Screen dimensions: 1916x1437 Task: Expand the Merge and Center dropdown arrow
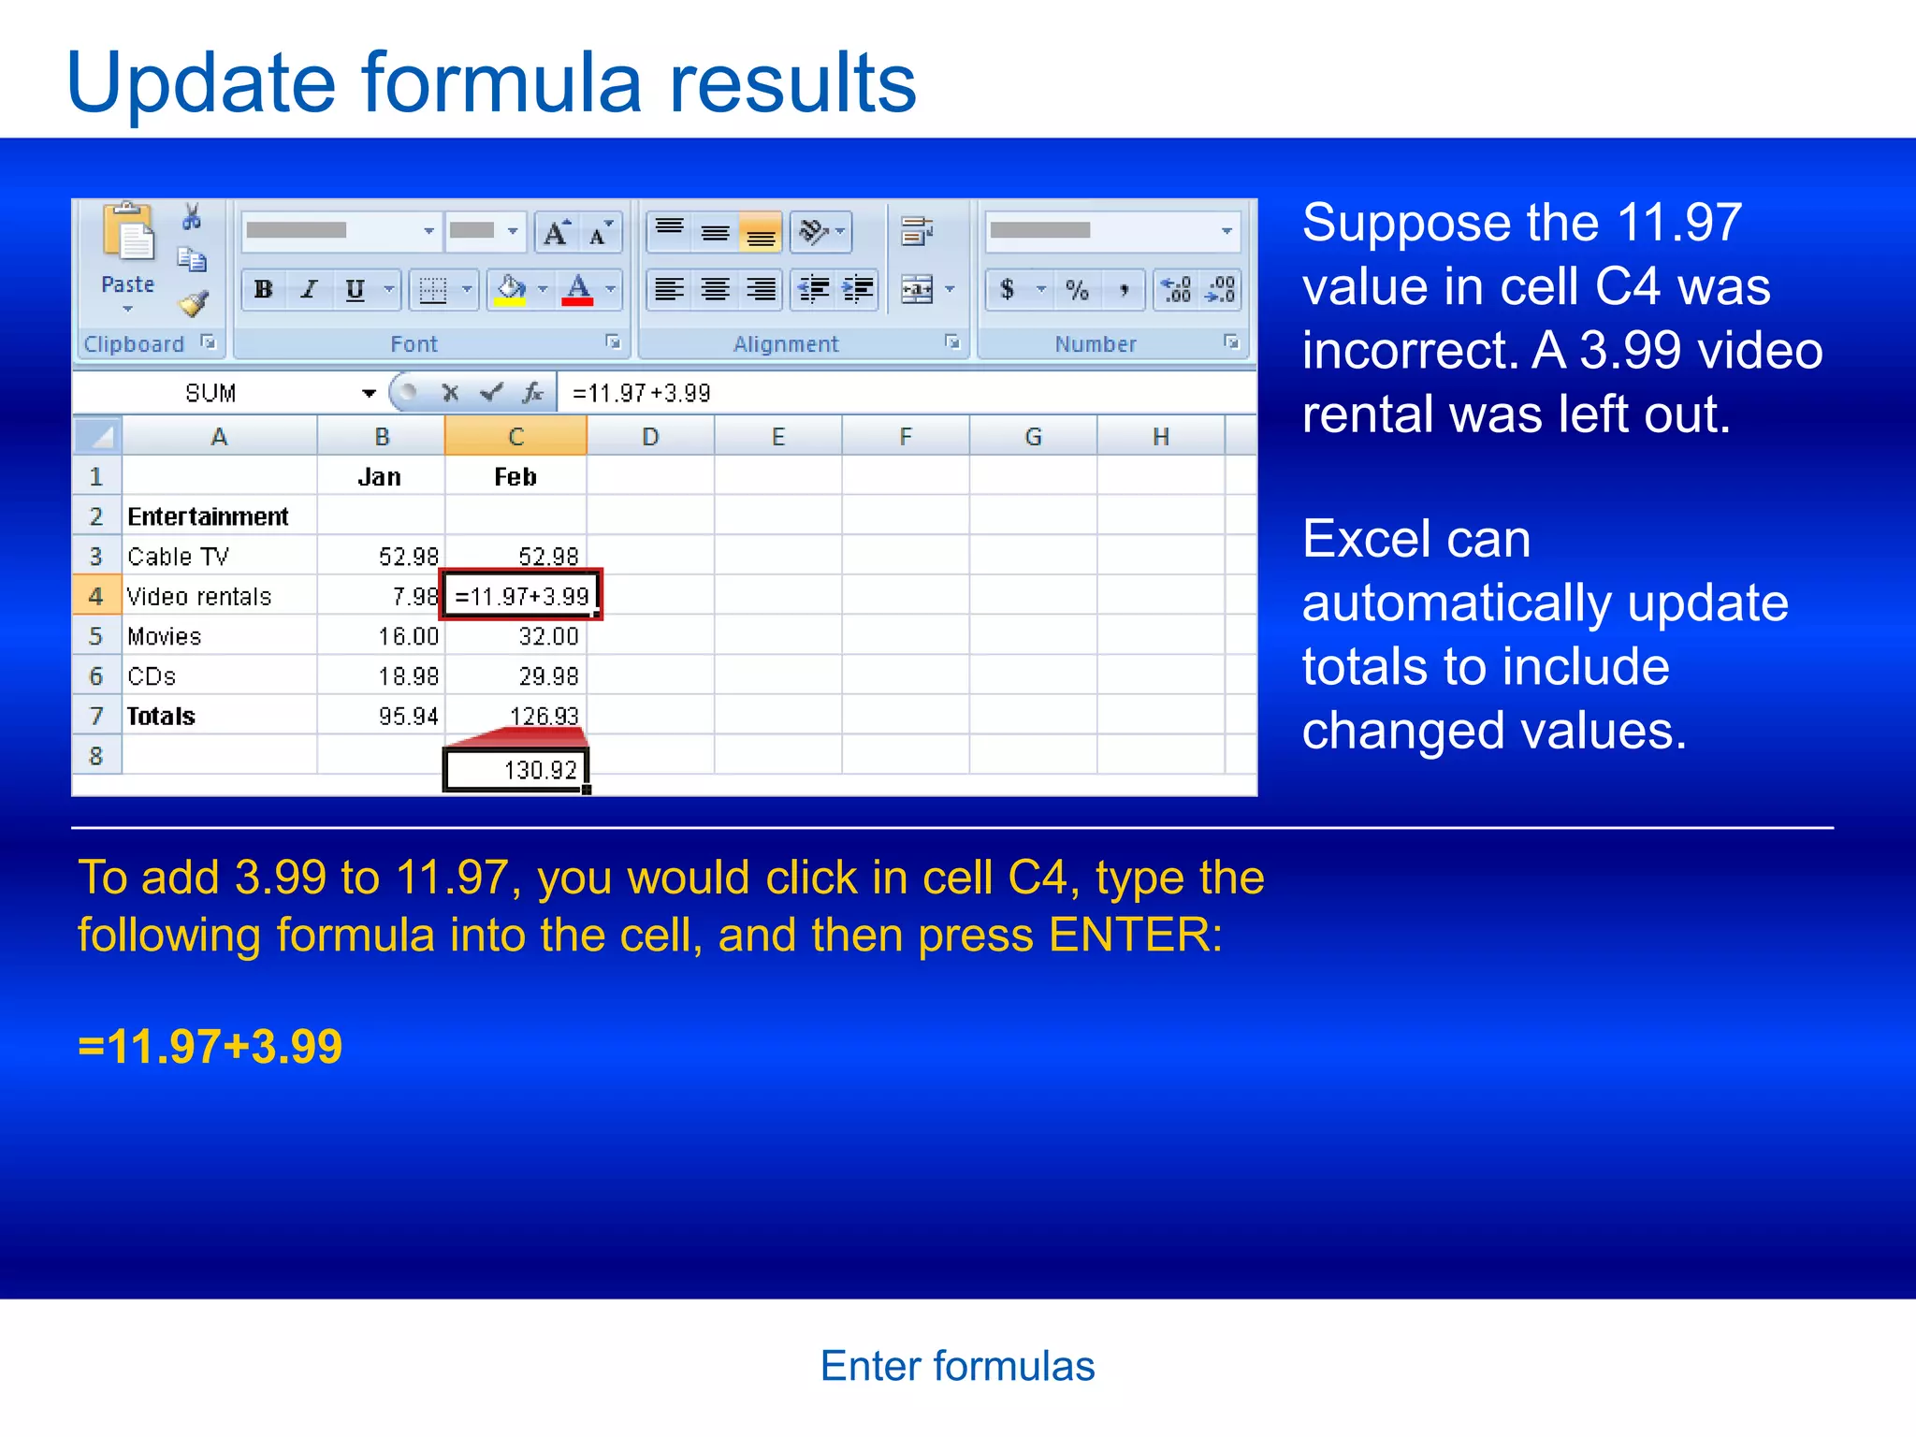950,290
